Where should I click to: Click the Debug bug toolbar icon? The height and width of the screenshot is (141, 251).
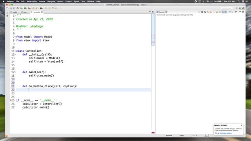(x=21, y=8)
